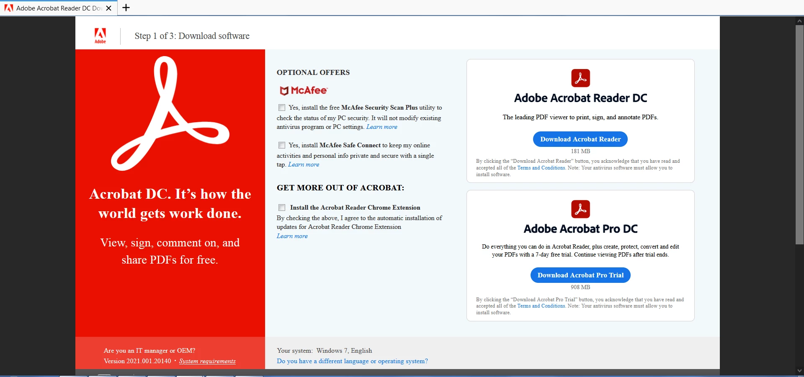Open a new browser tab with plus icon
The image size is (804, 377).
[126, 8]
